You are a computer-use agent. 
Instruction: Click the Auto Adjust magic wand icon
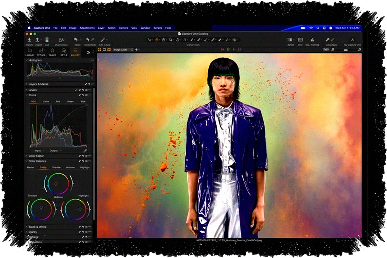pos(103,40)
